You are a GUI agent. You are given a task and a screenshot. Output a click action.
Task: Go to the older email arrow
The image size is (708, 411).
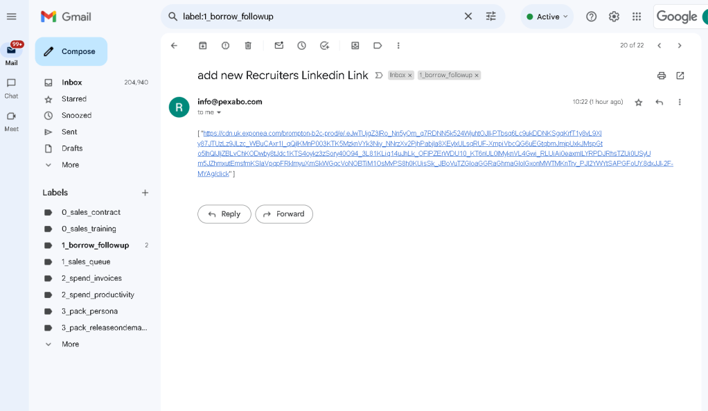click(x=680, y=46)
